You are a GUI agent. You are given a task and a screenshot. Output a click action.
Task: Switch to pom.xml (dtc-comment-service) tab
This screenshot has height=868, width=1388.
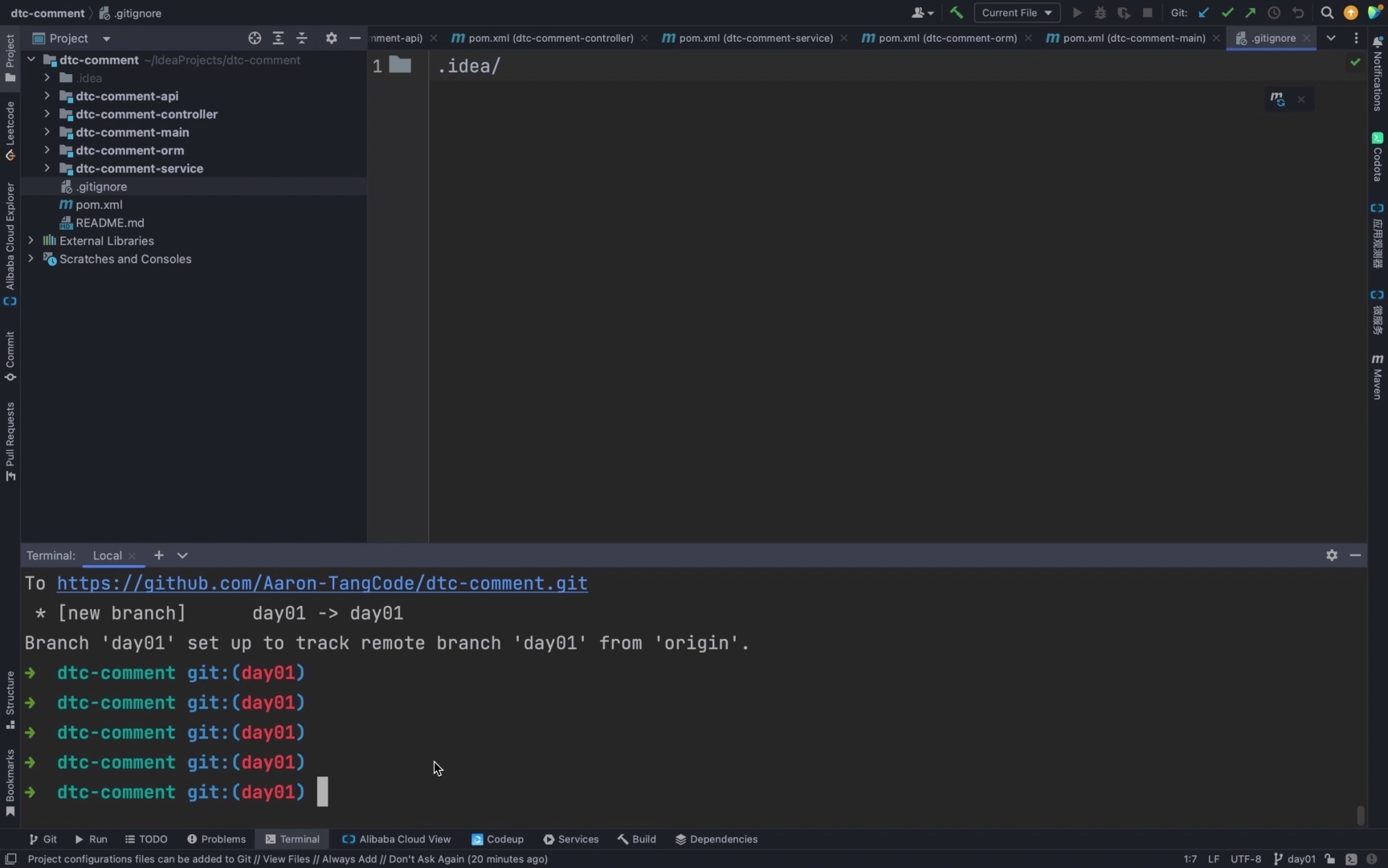[x=755, y=38]
